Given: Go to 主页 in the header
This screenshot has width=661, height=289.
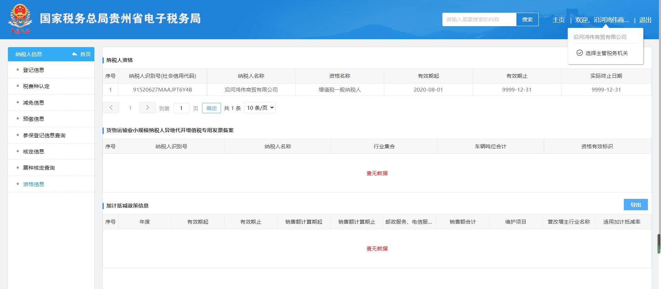Looking at the screenshot, I should (x=558, y=20).
